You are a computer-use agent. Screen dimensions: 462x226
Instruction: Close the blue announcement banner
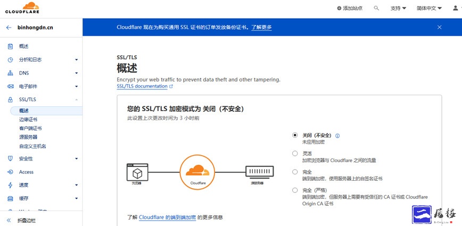click(x=439, y=27)
